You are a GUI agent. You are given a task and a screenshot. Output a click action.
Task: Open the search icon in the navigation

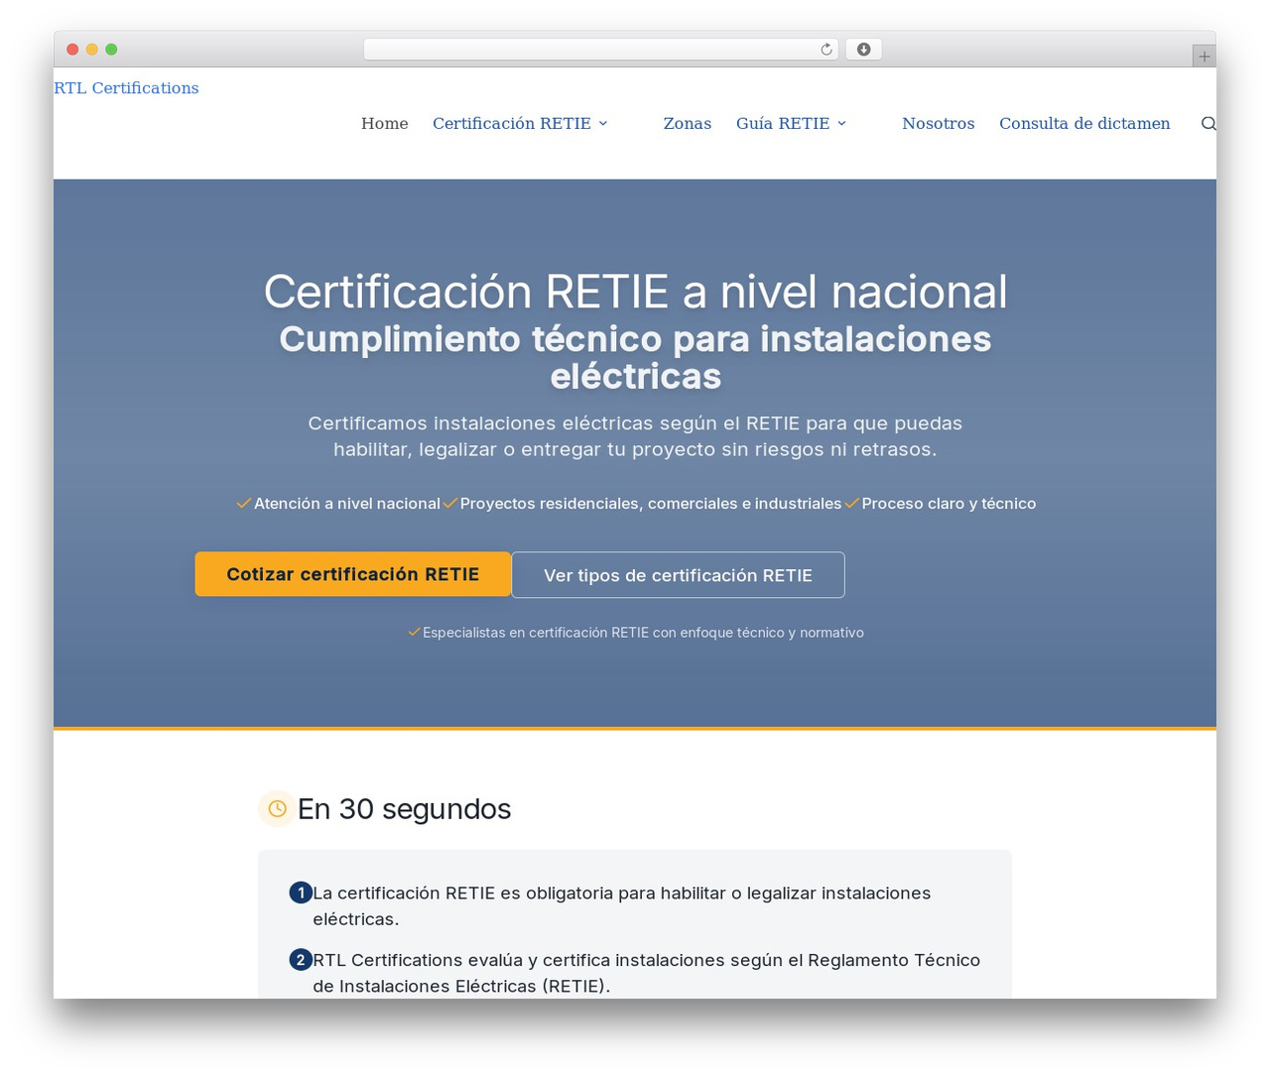(x=1208, y=124)
